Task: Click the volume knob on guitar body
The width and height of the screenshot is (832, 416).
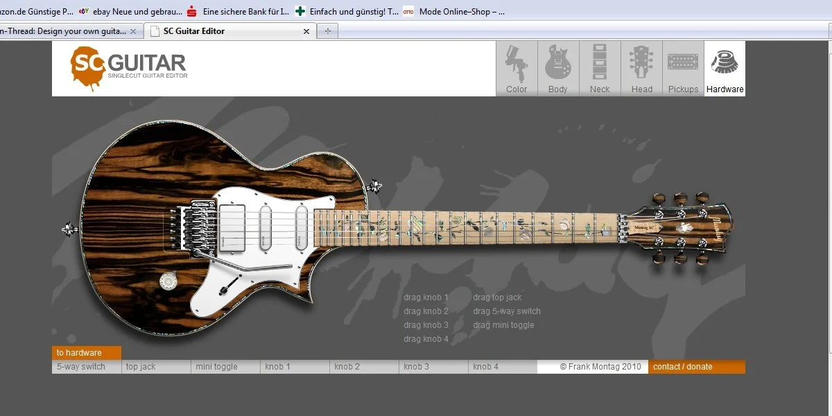Action: (167, 280)
